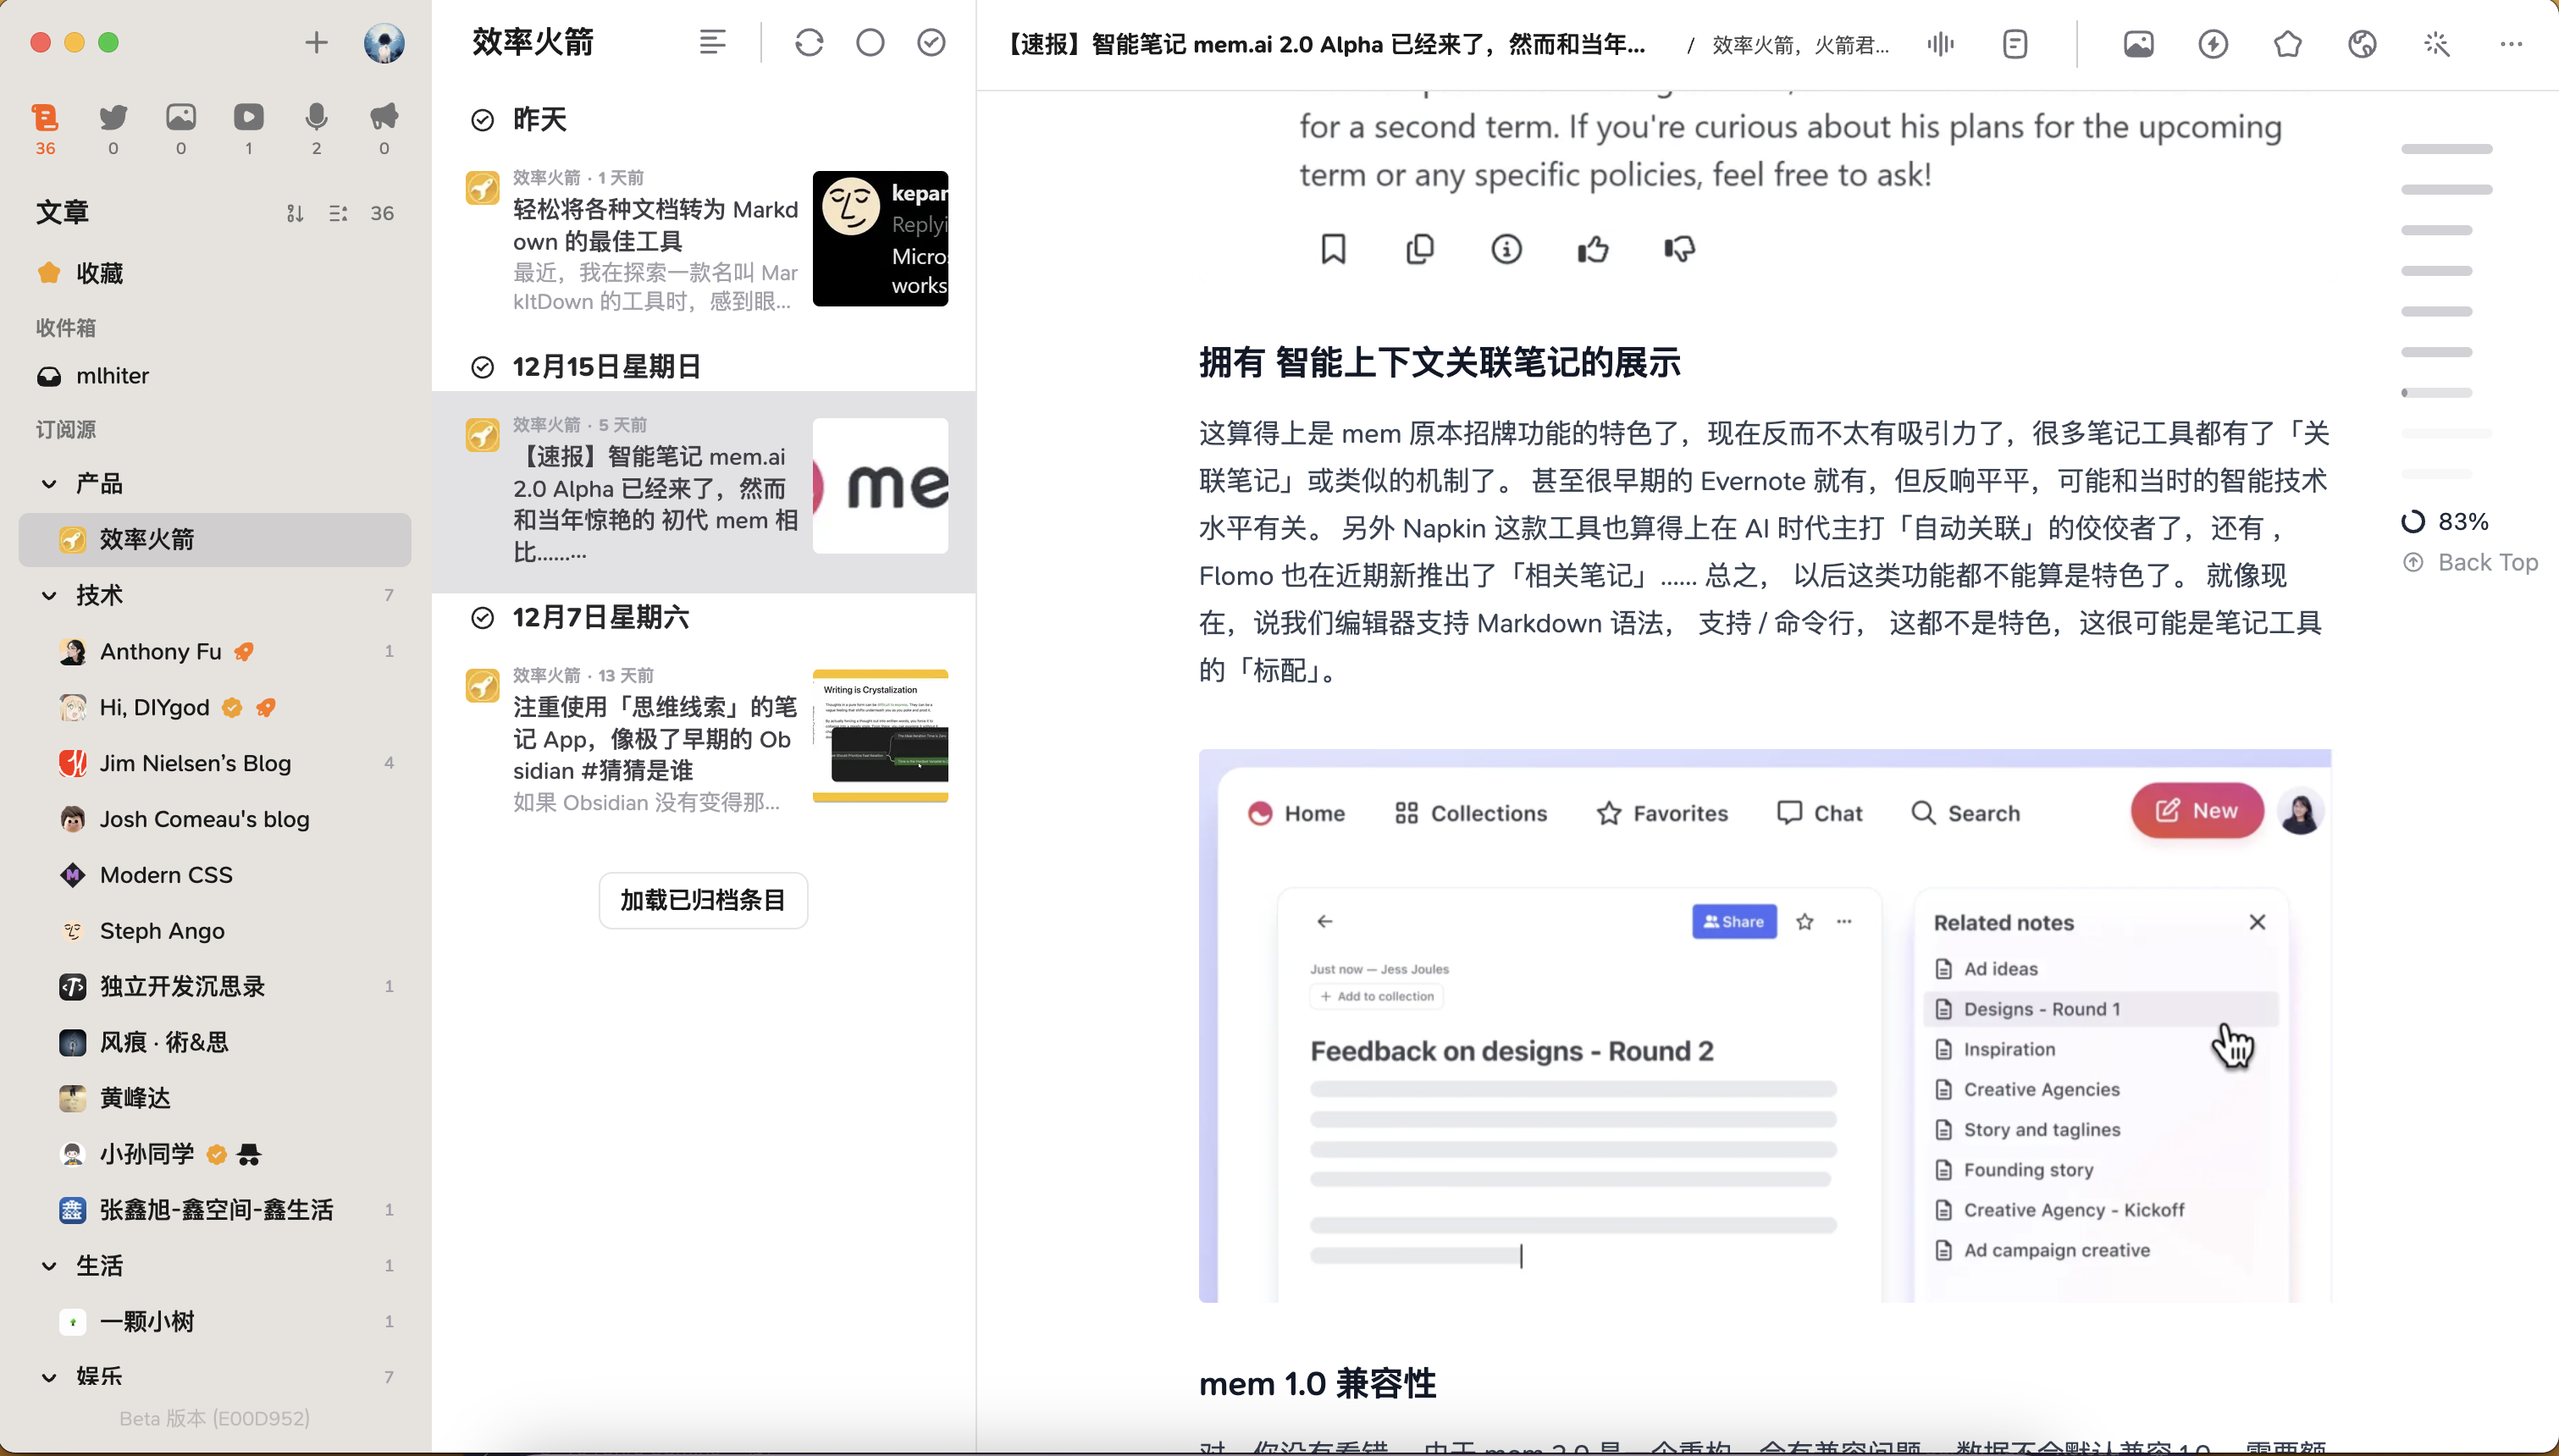The width and height of the screenshot is (2559, 1456).
Task: Select the Modern CSS feed
Action: coord(215,875)
